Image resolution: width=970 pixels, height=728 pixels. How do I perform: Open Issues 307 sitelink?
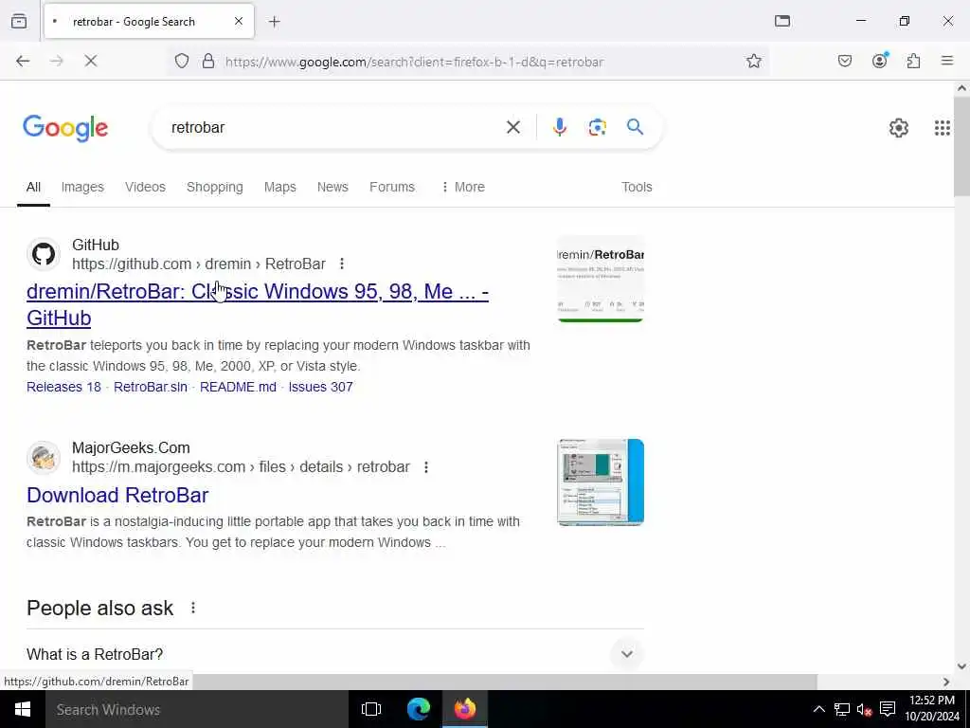(320, 387)
